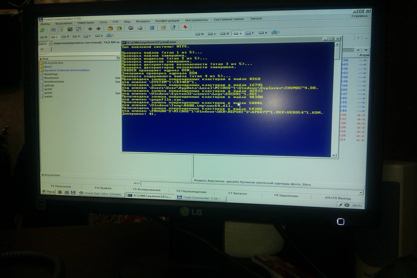Screen dimensions: 417x278
Task: Click F6 Перемещение button
Action: 191,191
